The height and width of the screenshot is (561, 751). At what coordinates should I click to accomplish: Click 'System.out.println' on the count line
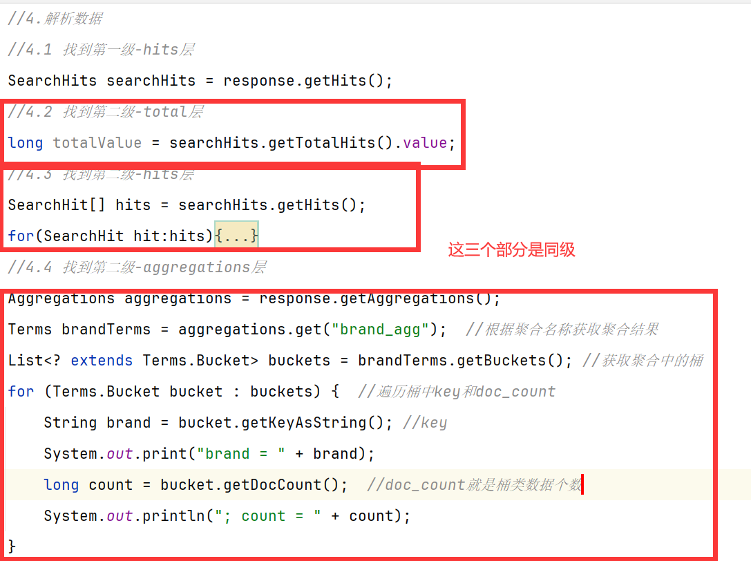click(x=124, y=516)
